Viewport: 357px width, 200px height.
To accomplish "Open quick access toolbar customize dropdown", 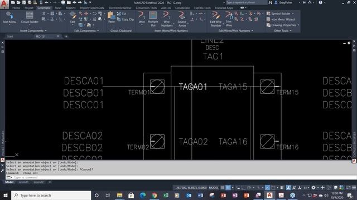I will (x=90, y=2).
